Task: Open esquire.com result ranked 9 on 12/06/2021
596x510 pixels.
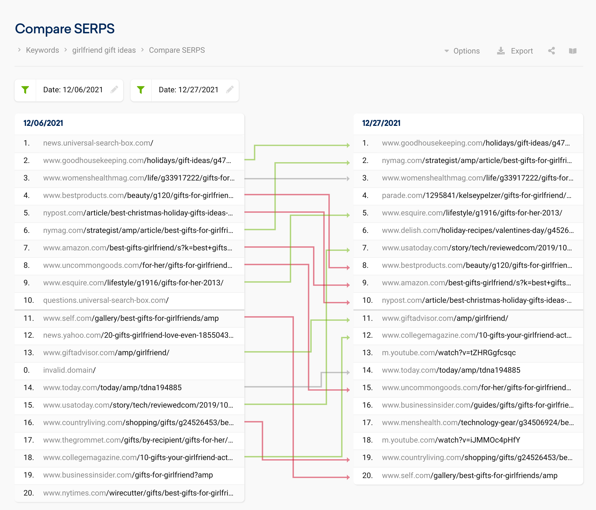Action: (133, 283)
